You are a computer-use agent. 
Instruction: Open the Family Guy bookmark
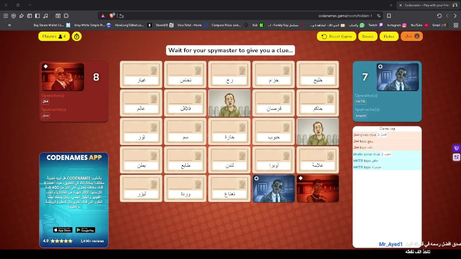point(286,25)
